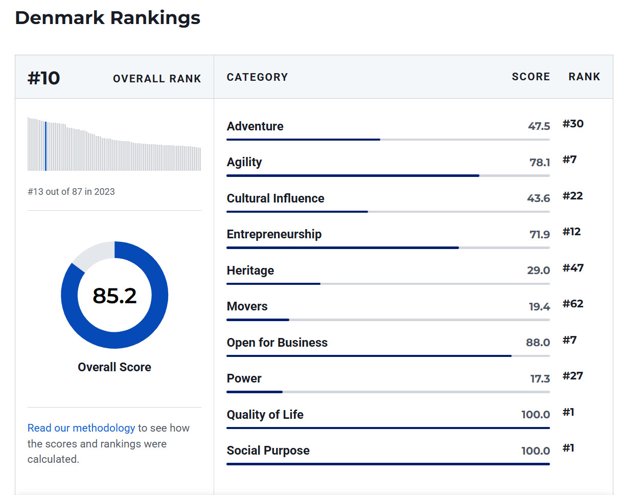Select the Power category label
This screenshot has height=495, width=621.
point(244,378)
